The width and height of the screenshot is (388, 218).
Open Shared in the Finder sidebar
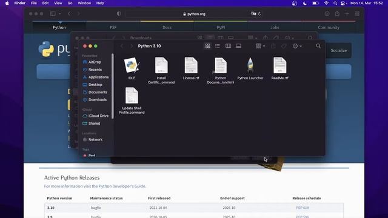(95, 124)
